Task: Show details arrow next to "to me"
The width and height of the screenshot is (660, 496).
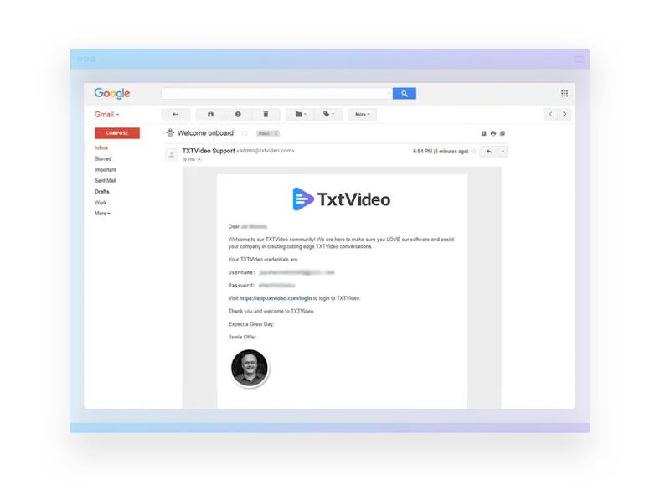Action: pos(199,159)
